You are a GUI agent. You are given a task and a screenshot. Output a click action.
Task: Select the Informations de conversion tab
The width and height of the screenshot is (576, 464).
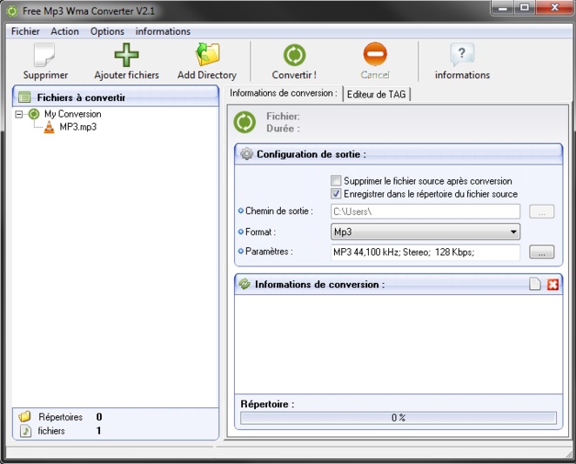(284, 93)
